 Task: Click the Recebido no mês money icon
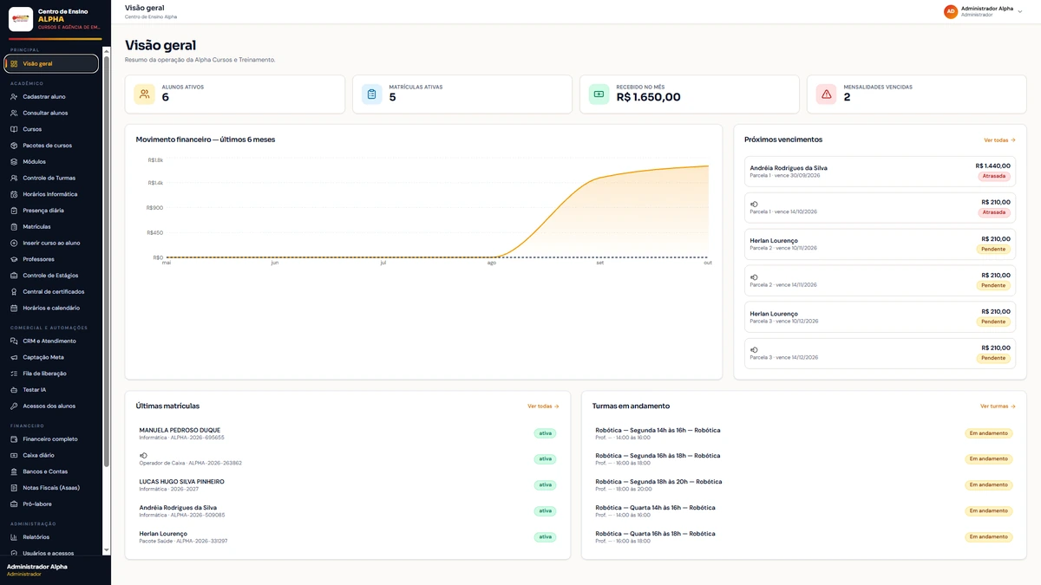tap(599, 94)
